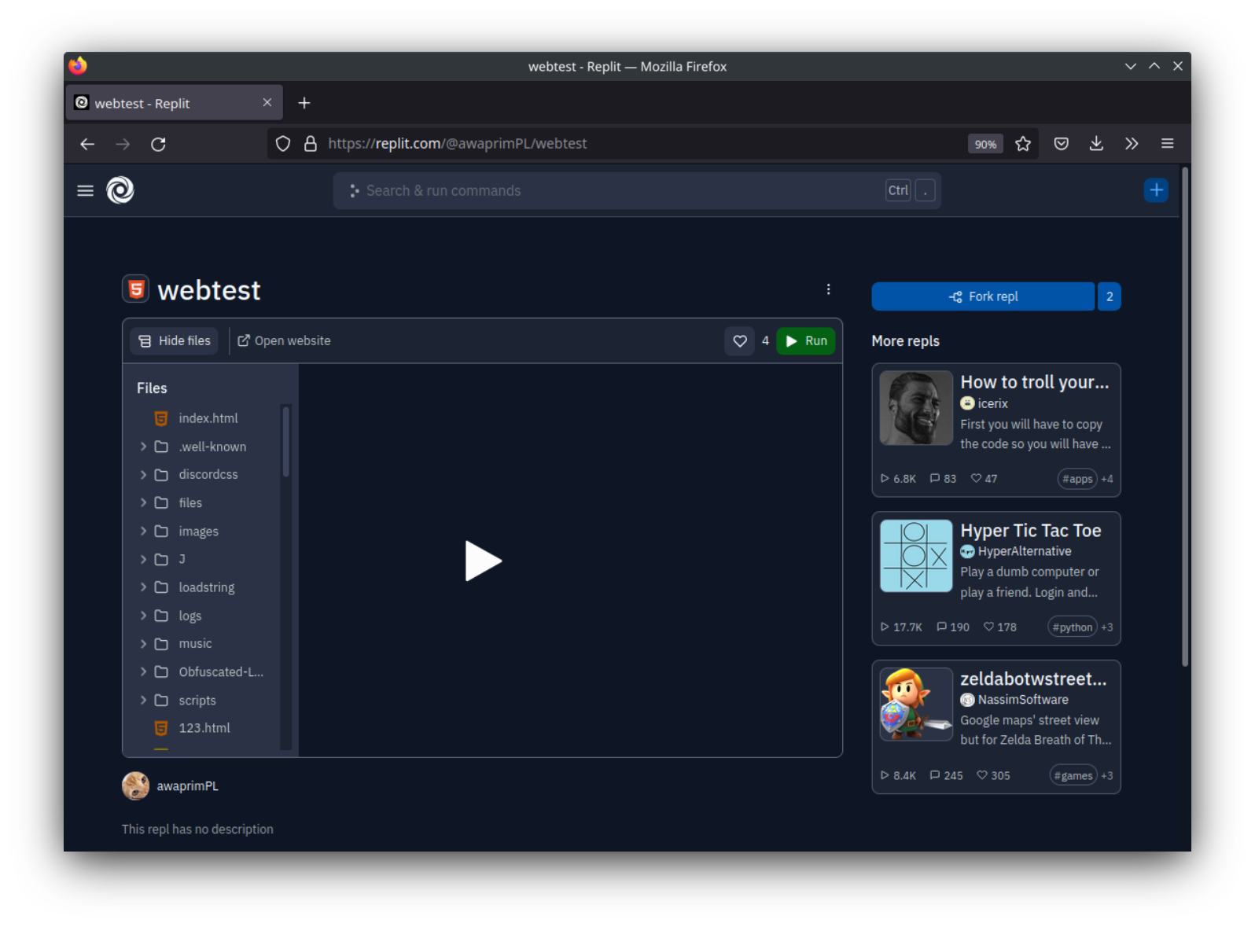Click the #python tag
This screenshot has width=1255, height=927.
[1073, 627]
